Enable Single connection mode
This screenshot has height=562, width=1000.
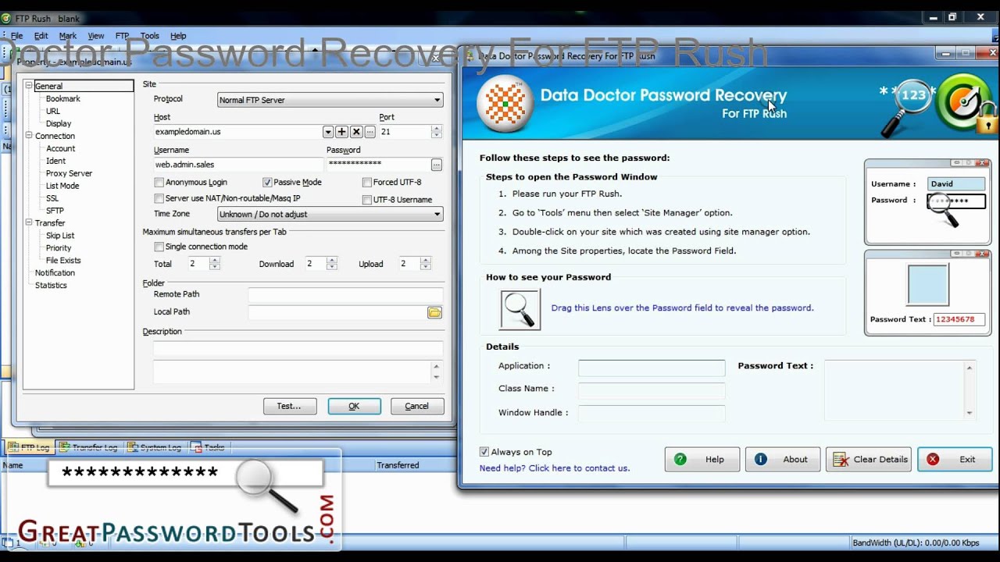(x=159, y=247)
